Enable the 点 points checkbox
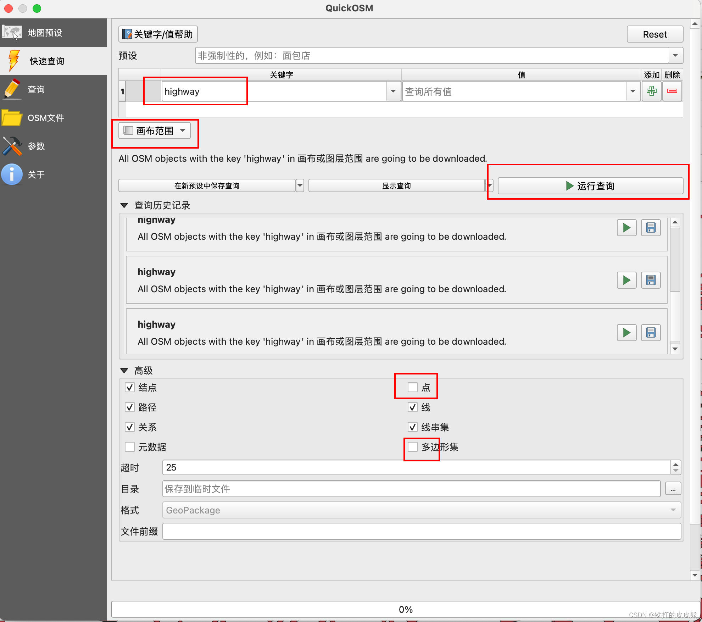The width and height of the screenshot is (702, 622). tap(413, 387)
